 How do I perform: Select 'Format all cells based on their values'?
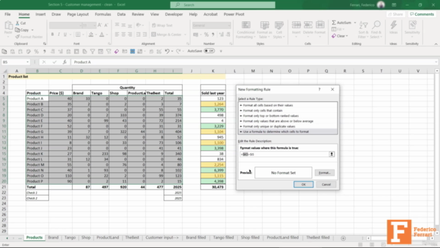[x=288, y=105]
